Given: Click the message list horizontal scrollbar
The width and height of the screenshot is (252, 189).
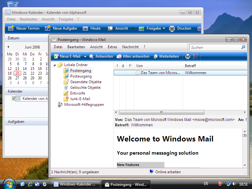Looking at the screenshot, I should (x=161, y=112).
